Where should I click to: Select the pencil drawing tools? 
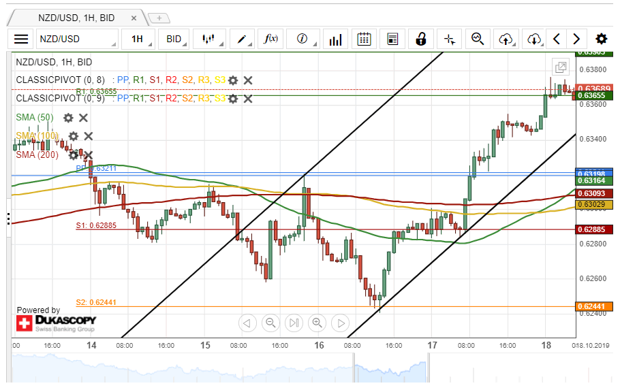click(242, 39)
